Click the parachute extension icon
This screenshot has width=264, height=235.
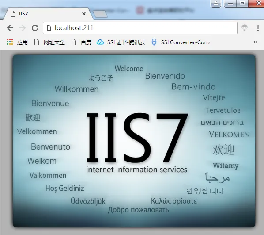coord(245,28)
